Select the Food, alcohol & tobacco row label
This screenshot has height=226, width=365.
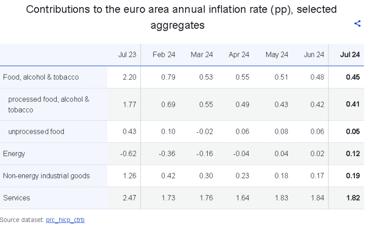coord(41,77)
